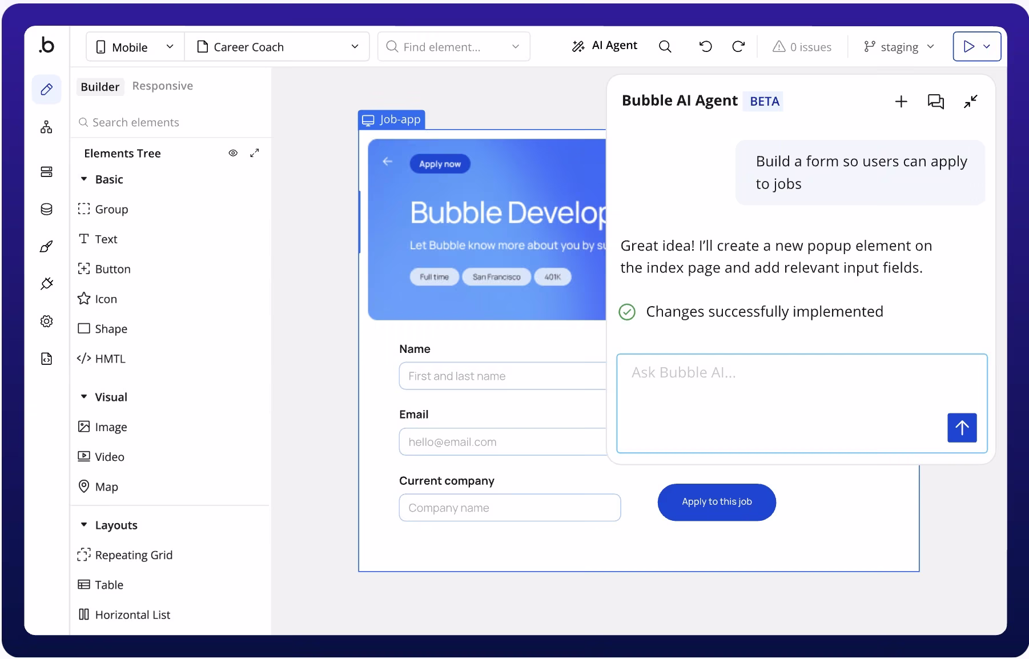The width and height of the screenshot is (1029, 659).
Task: Click the Apply now button in banner
Action: [440, 164]
